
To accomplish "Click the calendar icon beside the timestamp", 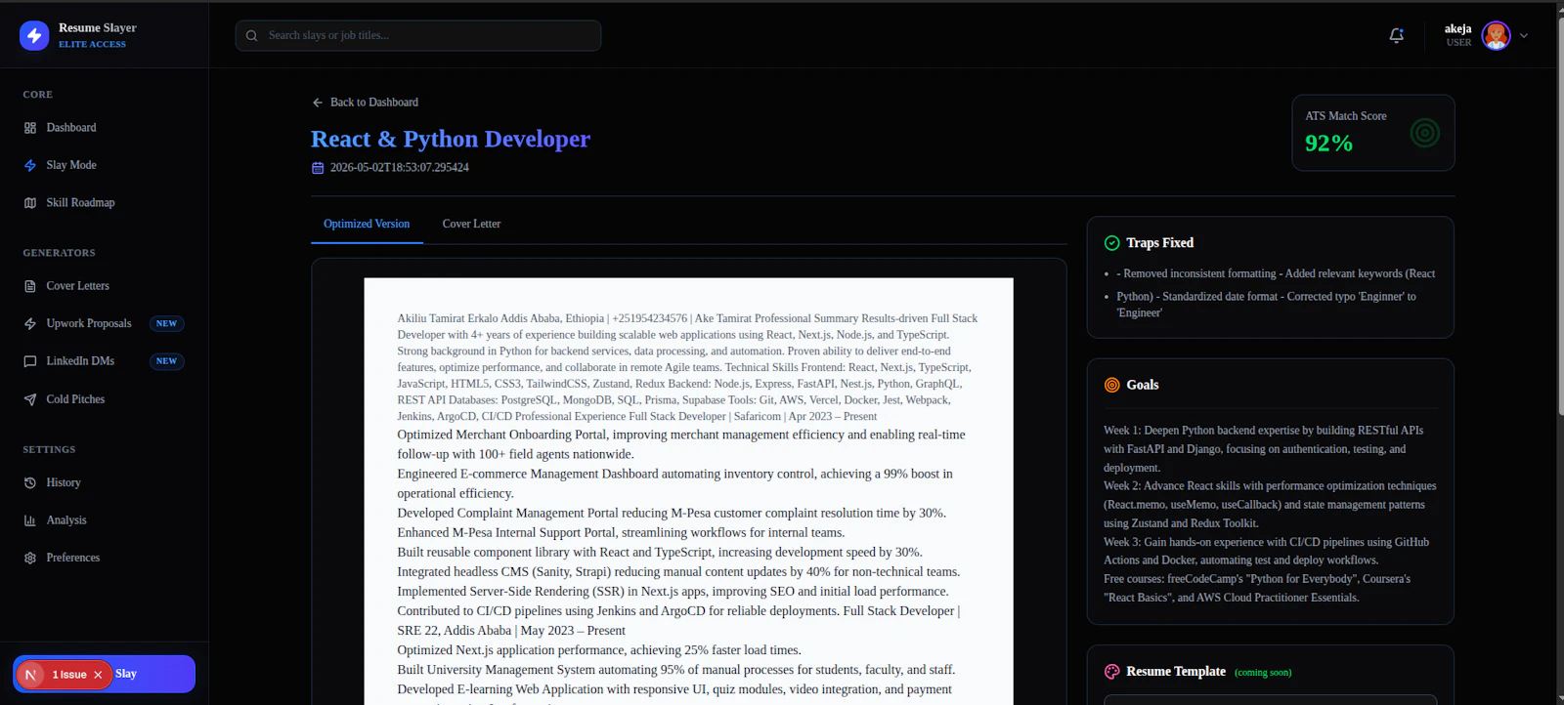I will pyautogui.click(x=318, y=168).
